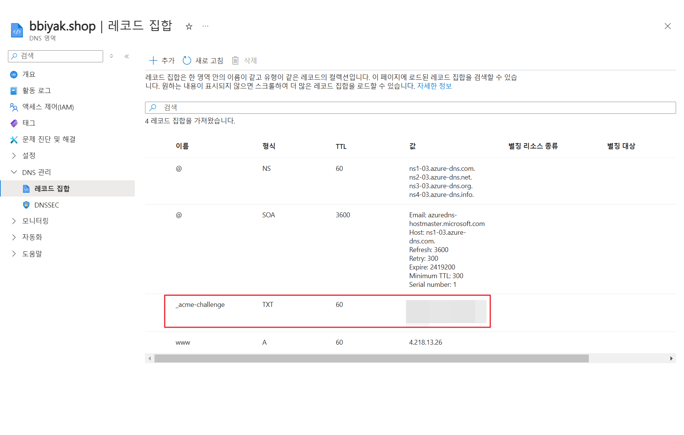Viewport: 684px width, 435px height.
Task: Click the 추가 add button
Action: coord(162,60)
